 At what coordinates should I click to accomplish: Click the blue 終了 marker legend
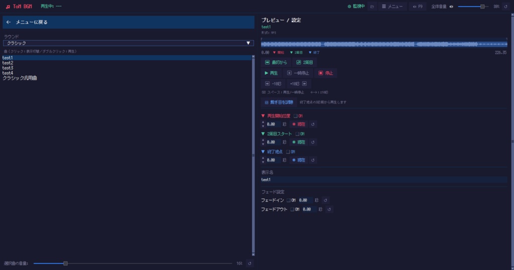314,52
